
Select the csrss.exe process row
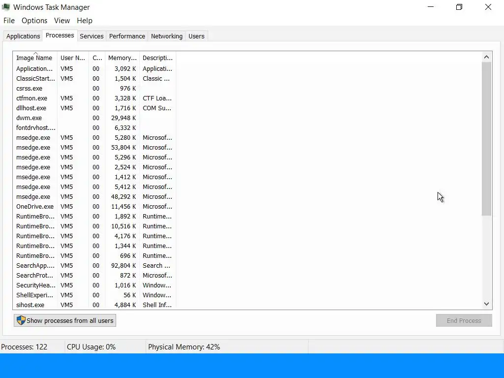point(94,89)
